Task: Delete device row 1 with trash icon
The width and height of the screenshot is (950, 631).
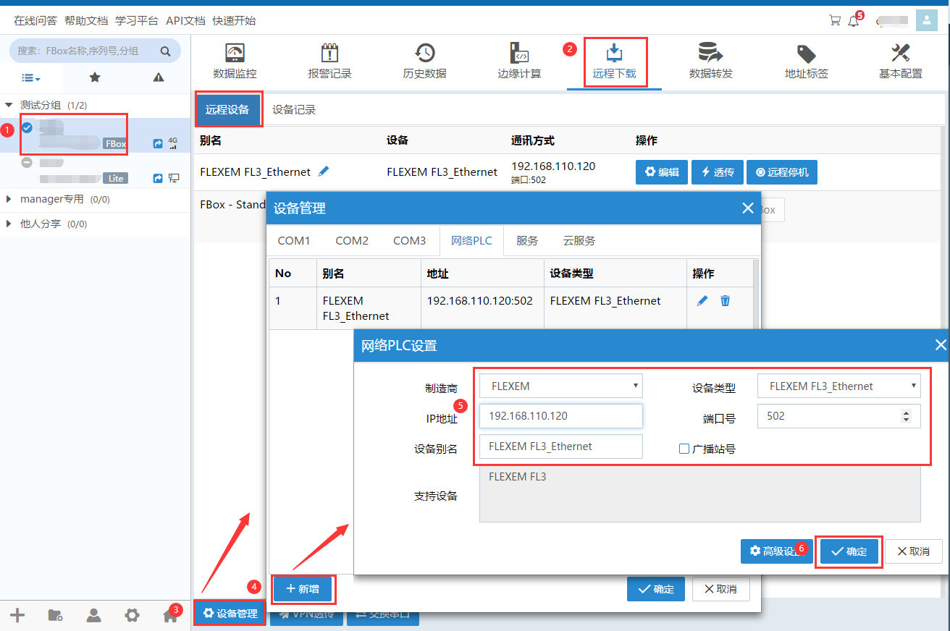Action: [x=726, y=300]
